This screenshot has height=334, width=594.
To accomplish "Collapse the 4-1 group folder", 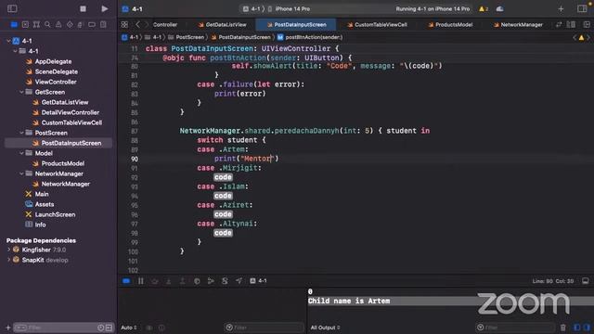I will tap(15, 51).
